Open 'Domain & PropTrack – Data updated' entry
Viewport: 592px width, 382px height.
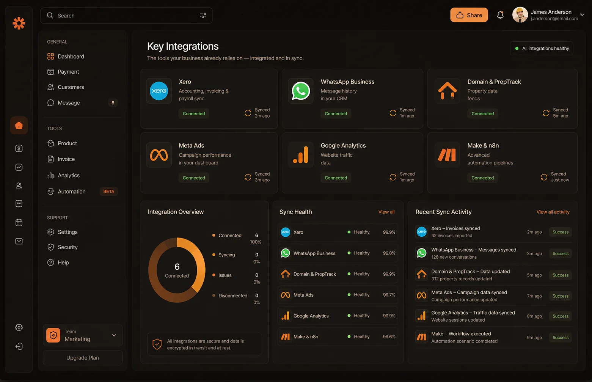[493, 275]
